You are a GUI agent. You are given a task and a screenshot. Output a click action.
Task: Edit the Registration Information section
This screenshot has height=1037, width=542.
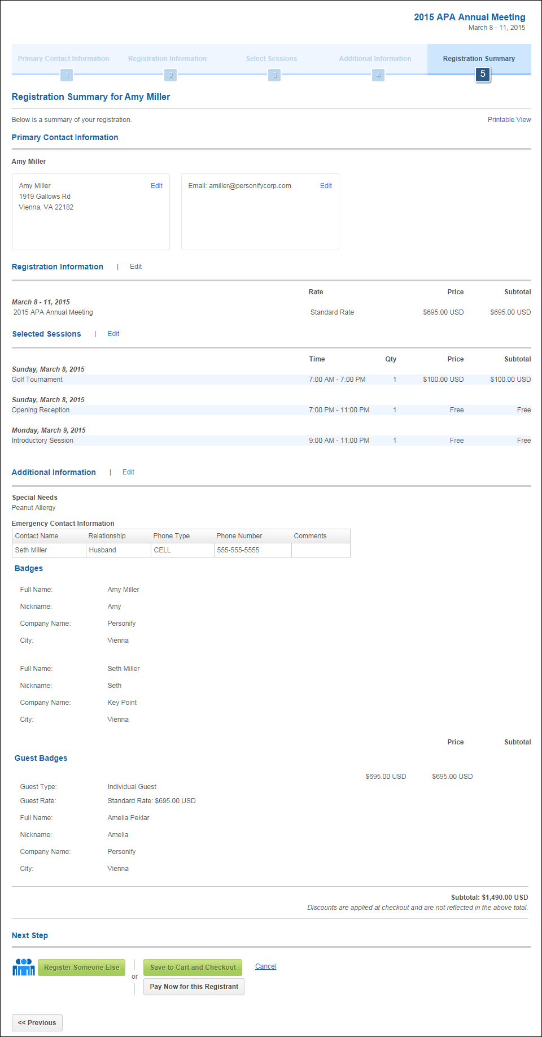point(135,267)
